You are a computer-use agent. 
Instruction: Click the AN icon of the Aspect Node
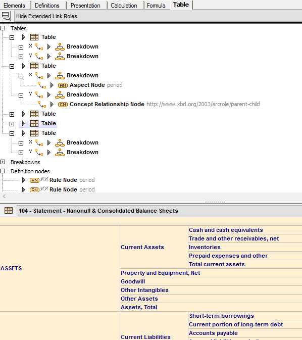point(63,85)
